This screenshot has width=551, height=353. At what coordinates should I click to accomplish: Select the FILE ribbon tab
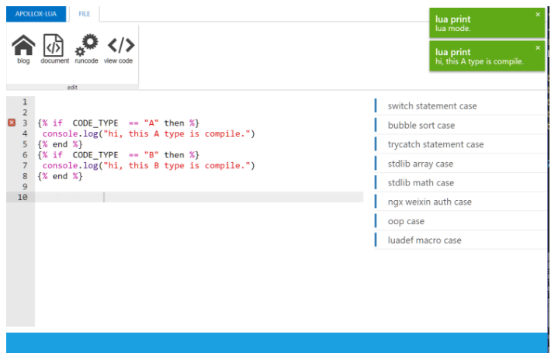click(x=84, y=14)
